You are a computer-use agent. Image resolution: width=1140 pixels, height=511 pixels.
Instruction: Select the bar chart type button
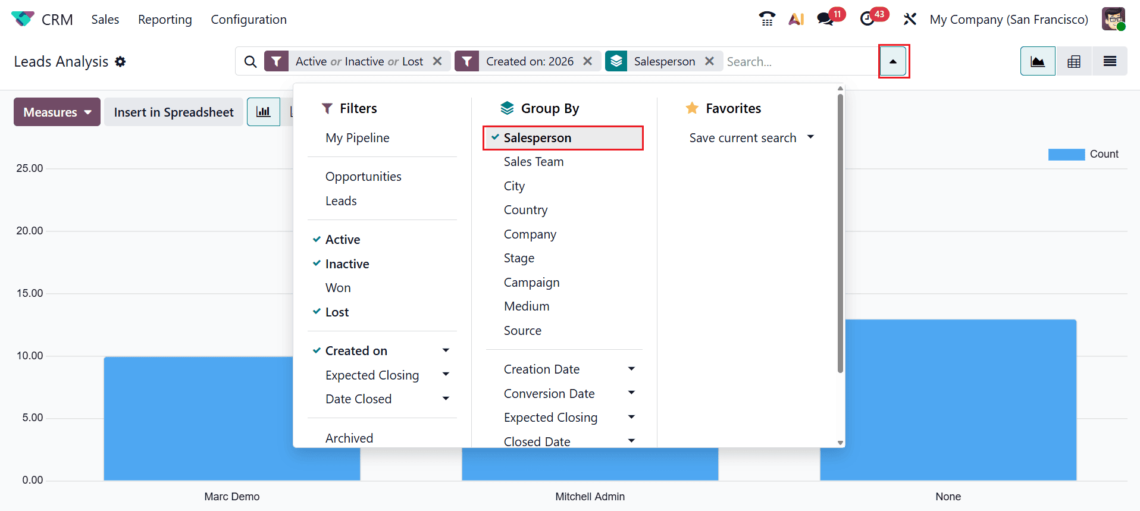(264, 112)
